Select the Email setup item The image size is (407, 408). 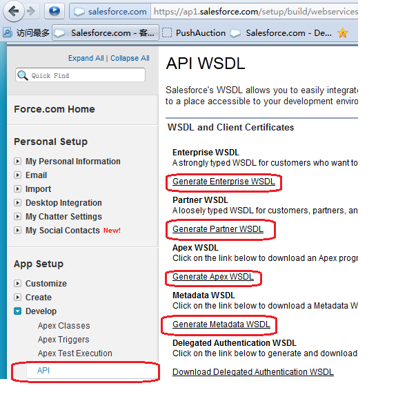36,175
